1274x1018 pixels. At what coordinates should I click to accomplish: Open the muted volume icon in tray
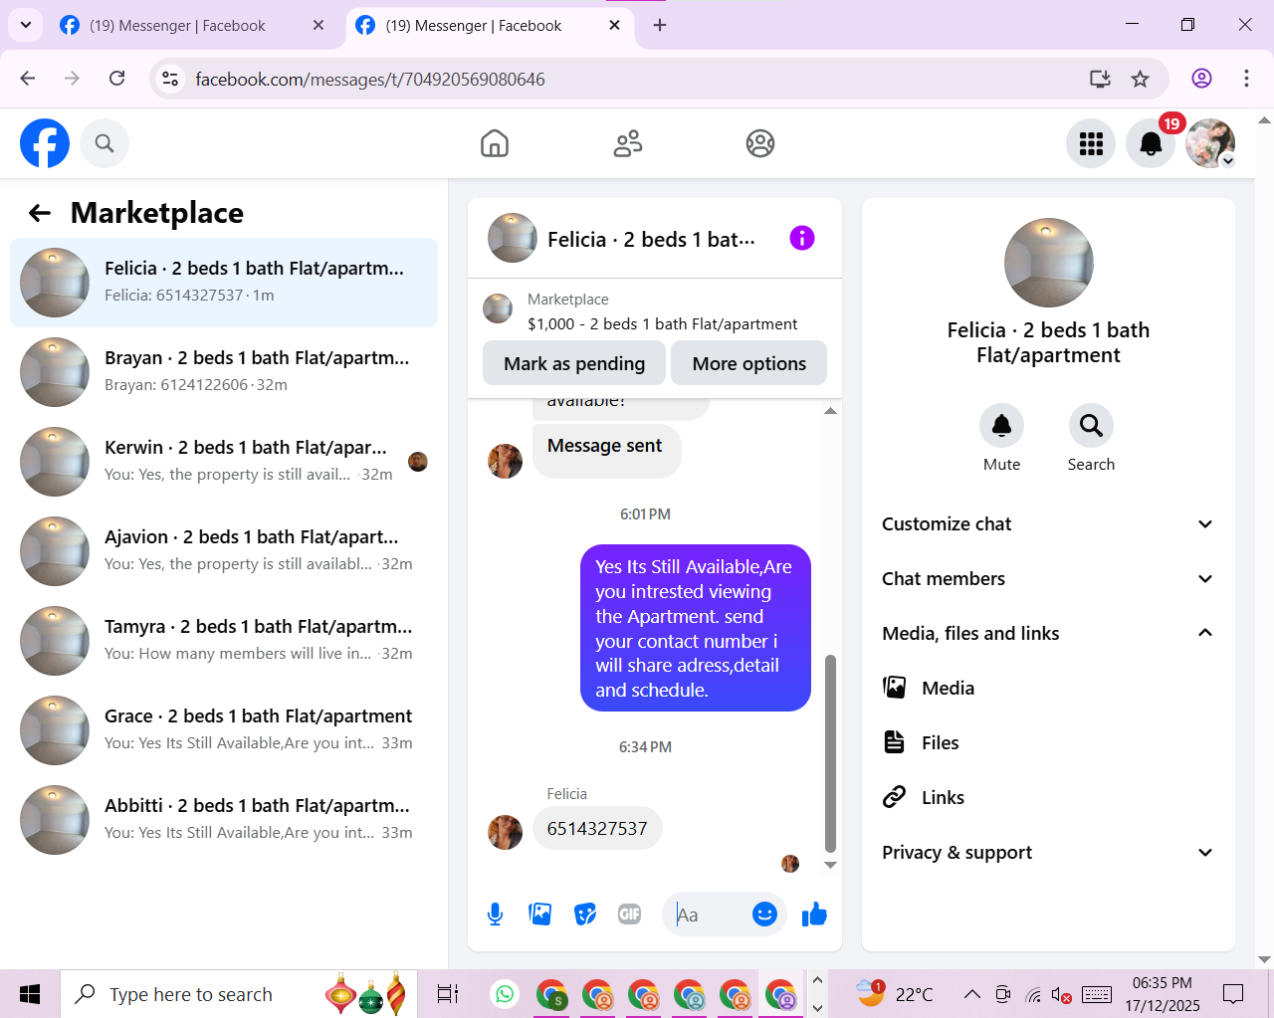coord(1062,994)
